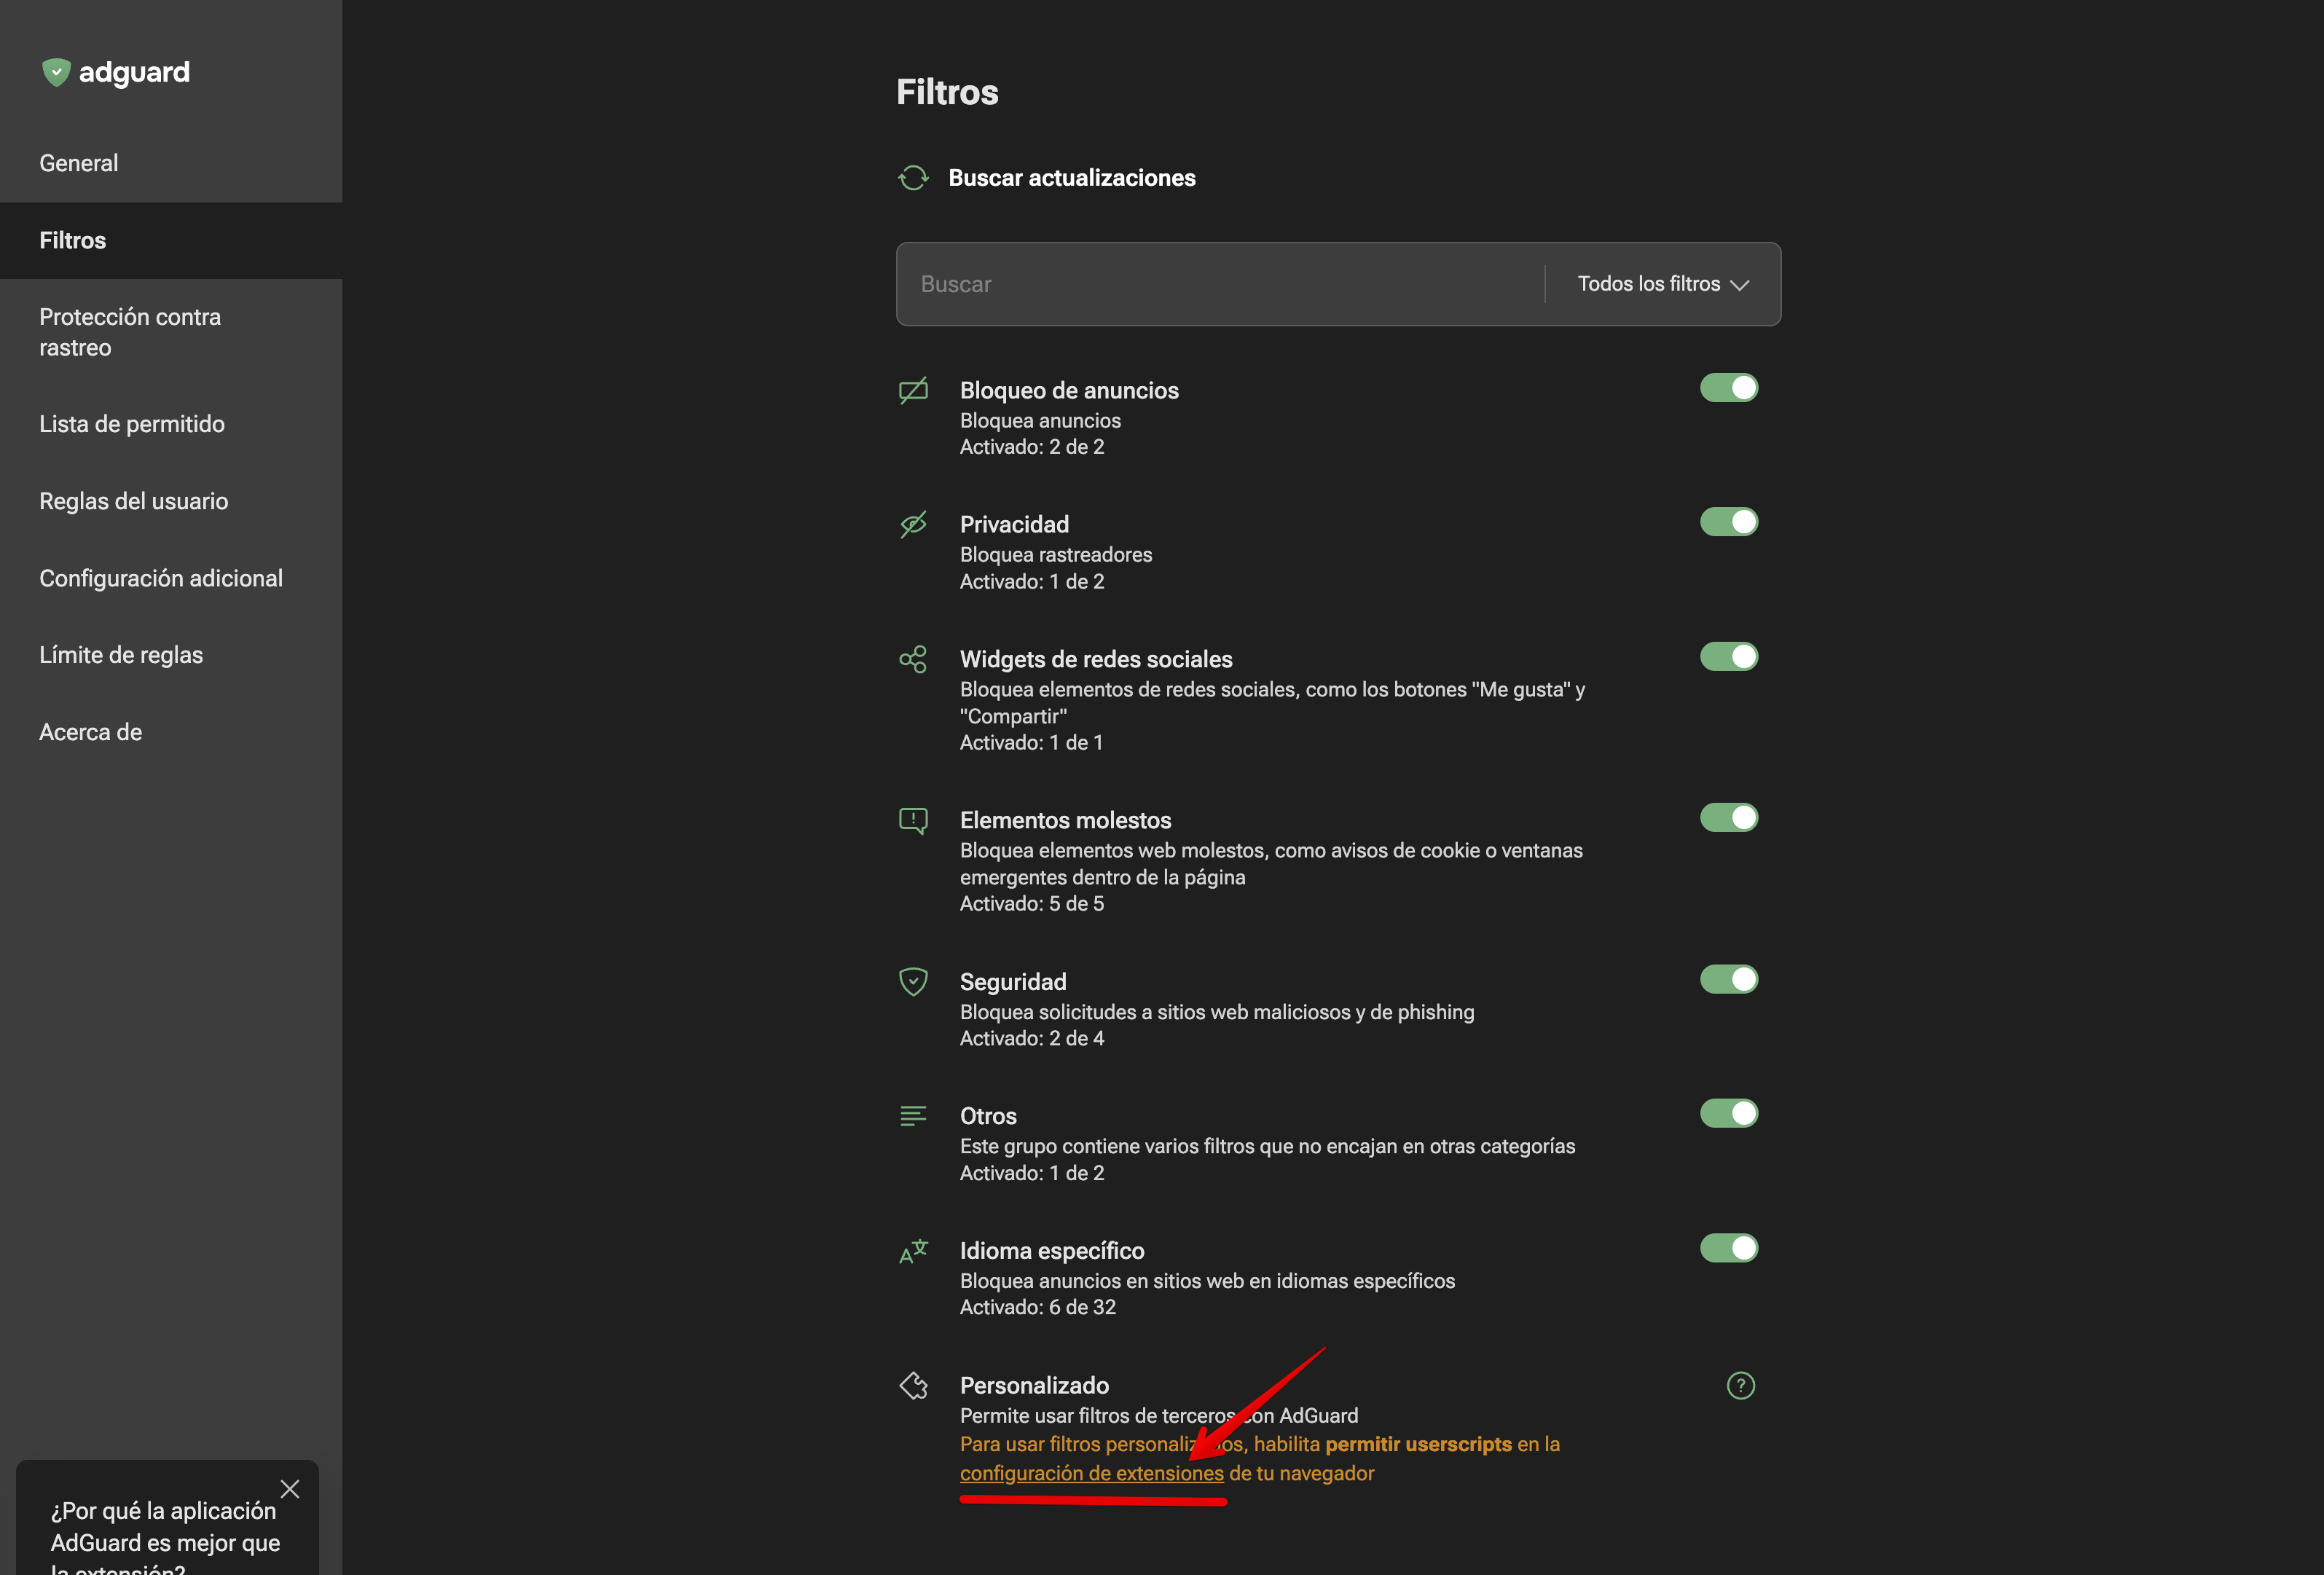The image size is (2324, 1575).
Task: Disable the Bloqueo de anuncios toggle
Action: click(x=1728, y=388)
